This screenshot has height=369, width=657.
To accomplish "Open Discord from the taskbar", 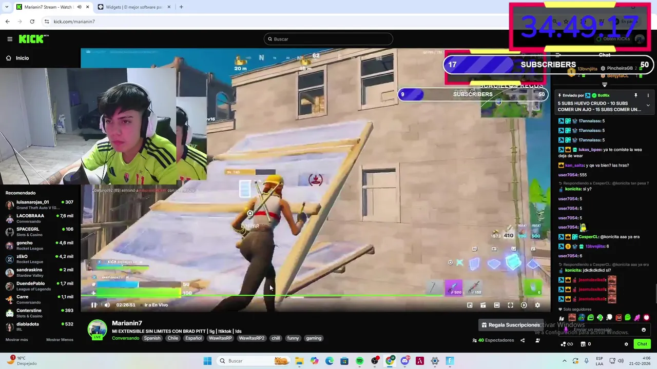I will click(404, 361).
